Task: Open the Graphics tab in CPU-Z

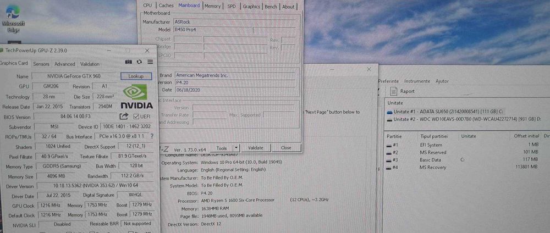Action: pyautogui.click(x=251, y=6)
